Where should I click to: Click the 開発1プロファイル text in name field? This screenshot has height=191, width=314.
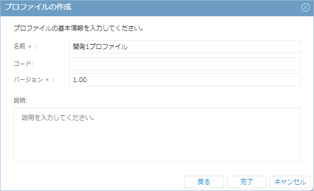(x=100, y=47)
